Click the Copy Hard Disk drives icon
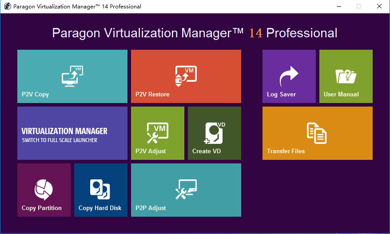390x234 pixels. 100,190
